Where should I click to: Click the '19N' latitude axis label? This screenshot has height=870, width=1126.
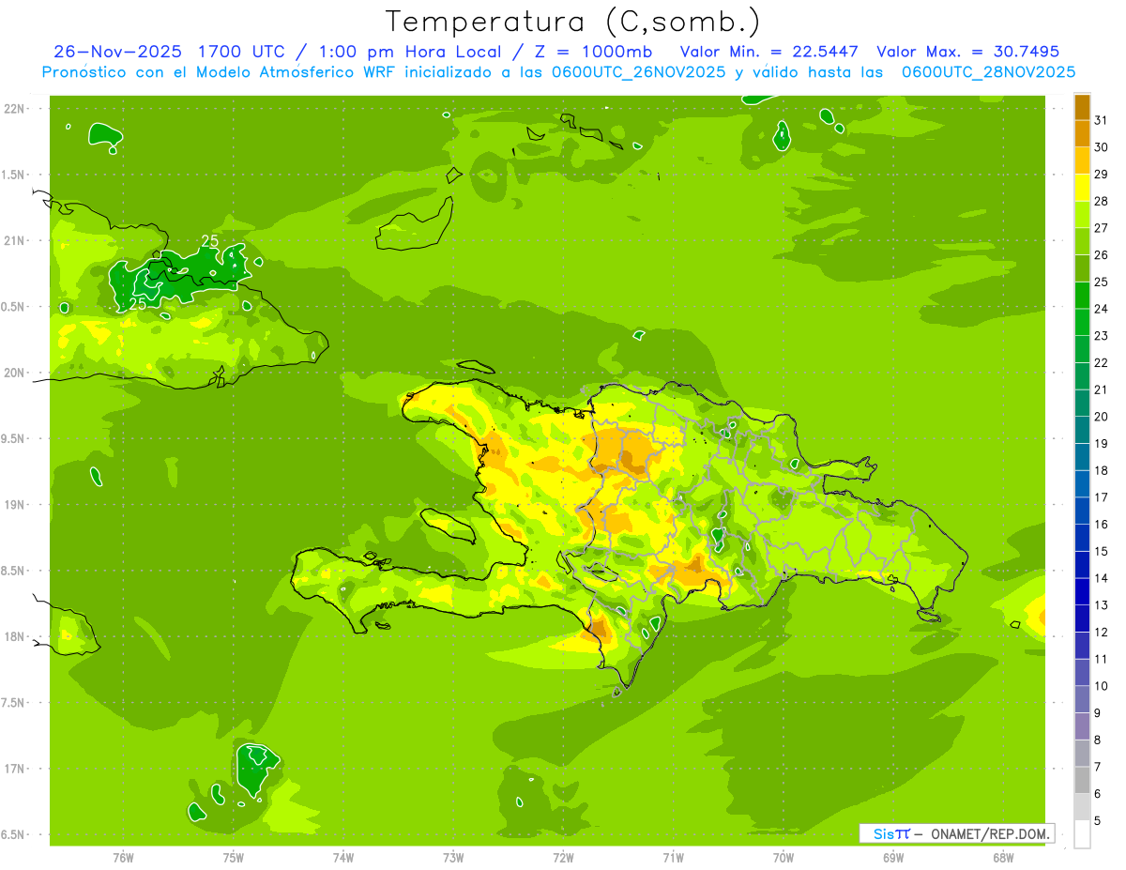[16, 505]
